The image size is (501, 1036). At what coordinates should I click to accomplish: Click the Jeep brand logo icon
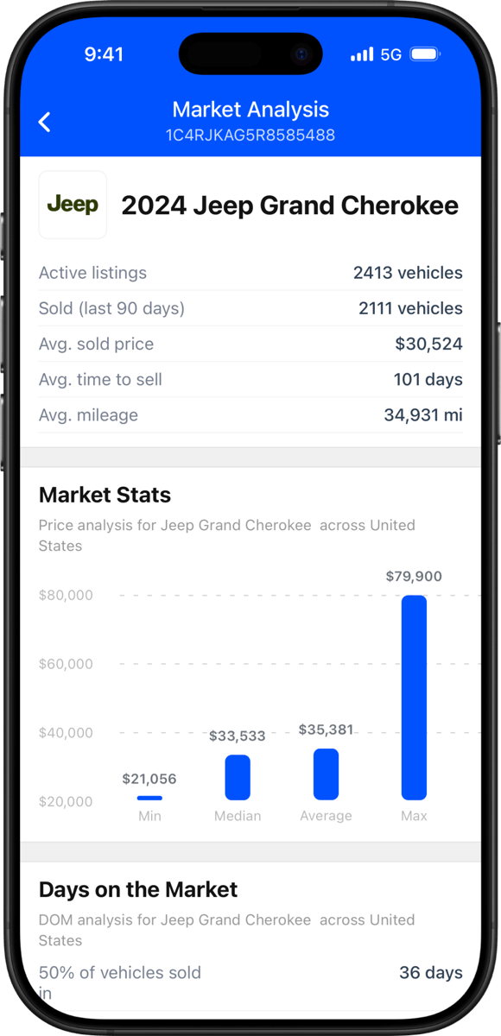click(x=73, y=205)
